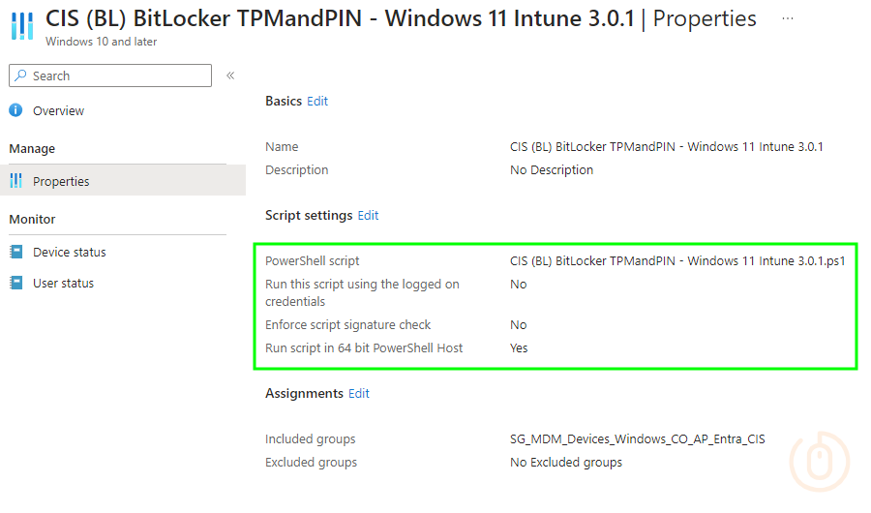
Task: Click the magnifier icon in the search box
Action: coord(21,75)
